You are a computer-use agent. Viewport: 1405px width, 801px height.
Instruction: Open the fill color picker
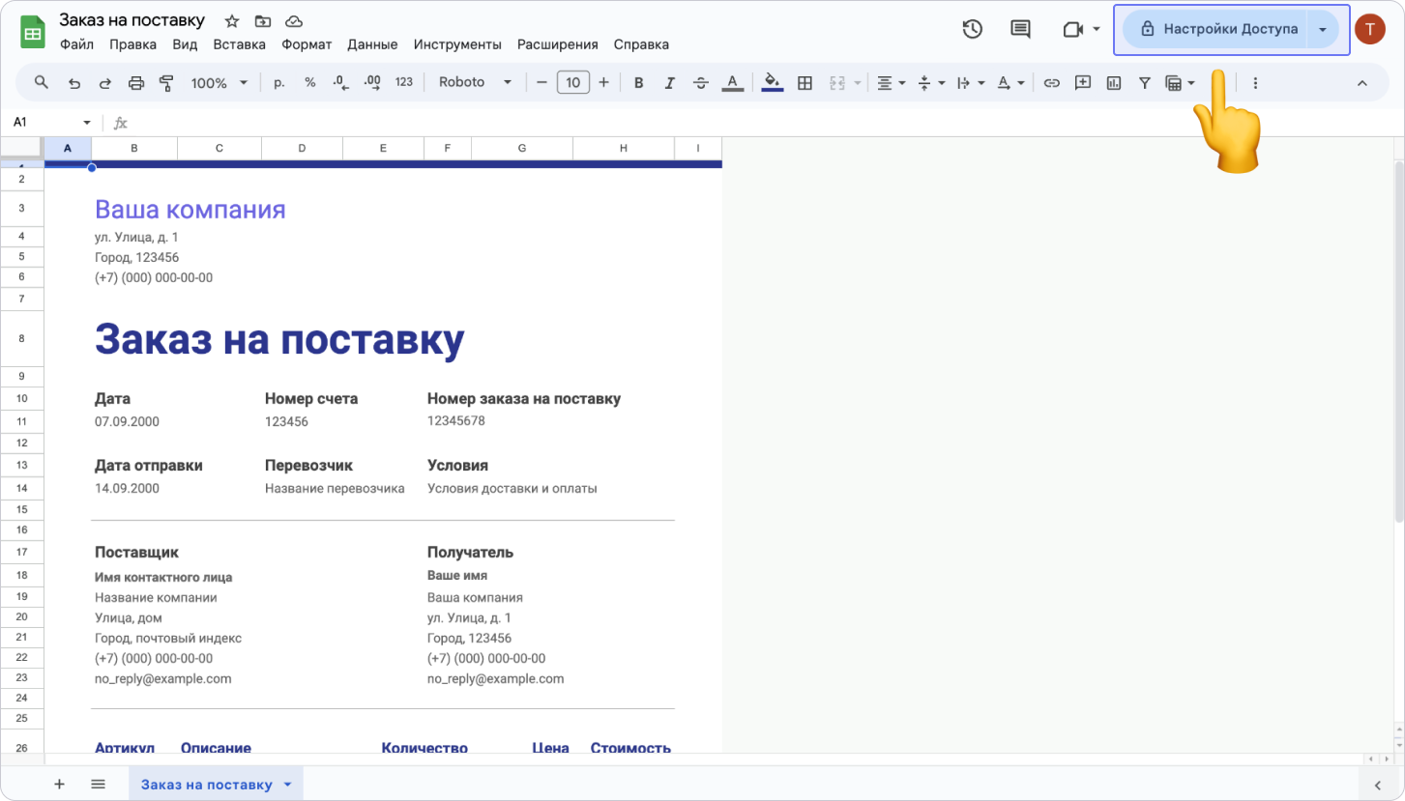(x=772, y=83)
